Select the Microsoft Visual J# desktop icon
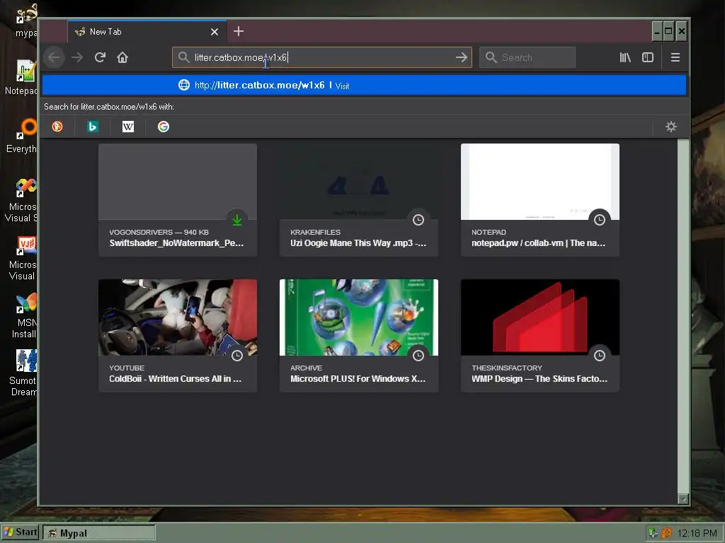This screenshot has height=543, width=725. point(22,257)
